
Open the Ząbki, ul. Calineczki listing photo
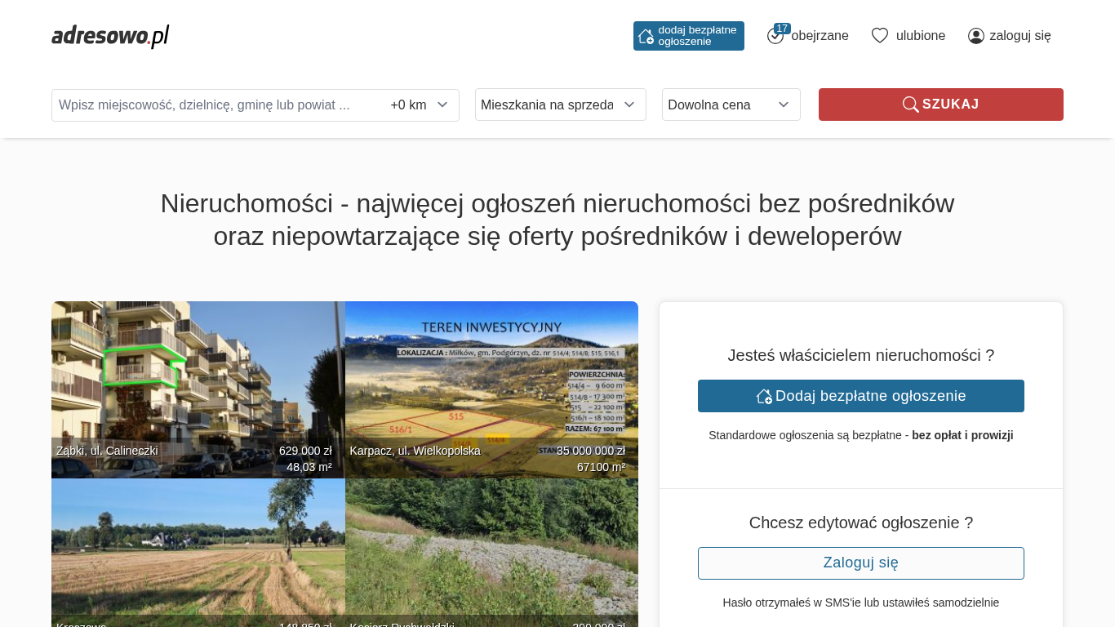198,384
